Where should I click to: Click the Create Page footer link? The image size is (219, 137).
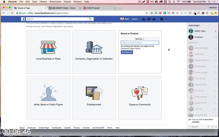pos(44,128)
